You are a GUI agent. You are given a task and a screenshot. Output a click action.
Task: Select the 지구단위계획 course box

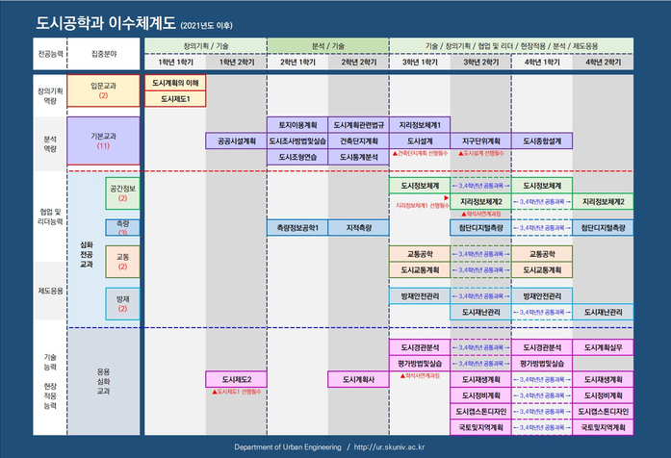[x=480, y=140]
